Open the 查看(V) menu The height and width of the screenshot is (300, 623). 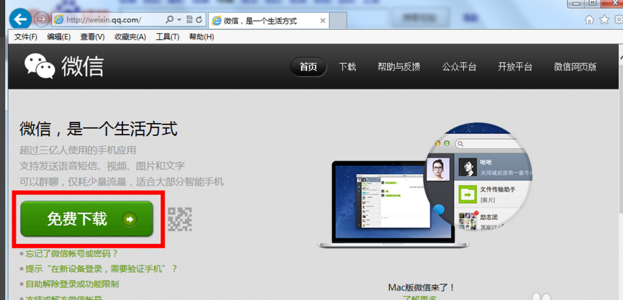[92, 37]
